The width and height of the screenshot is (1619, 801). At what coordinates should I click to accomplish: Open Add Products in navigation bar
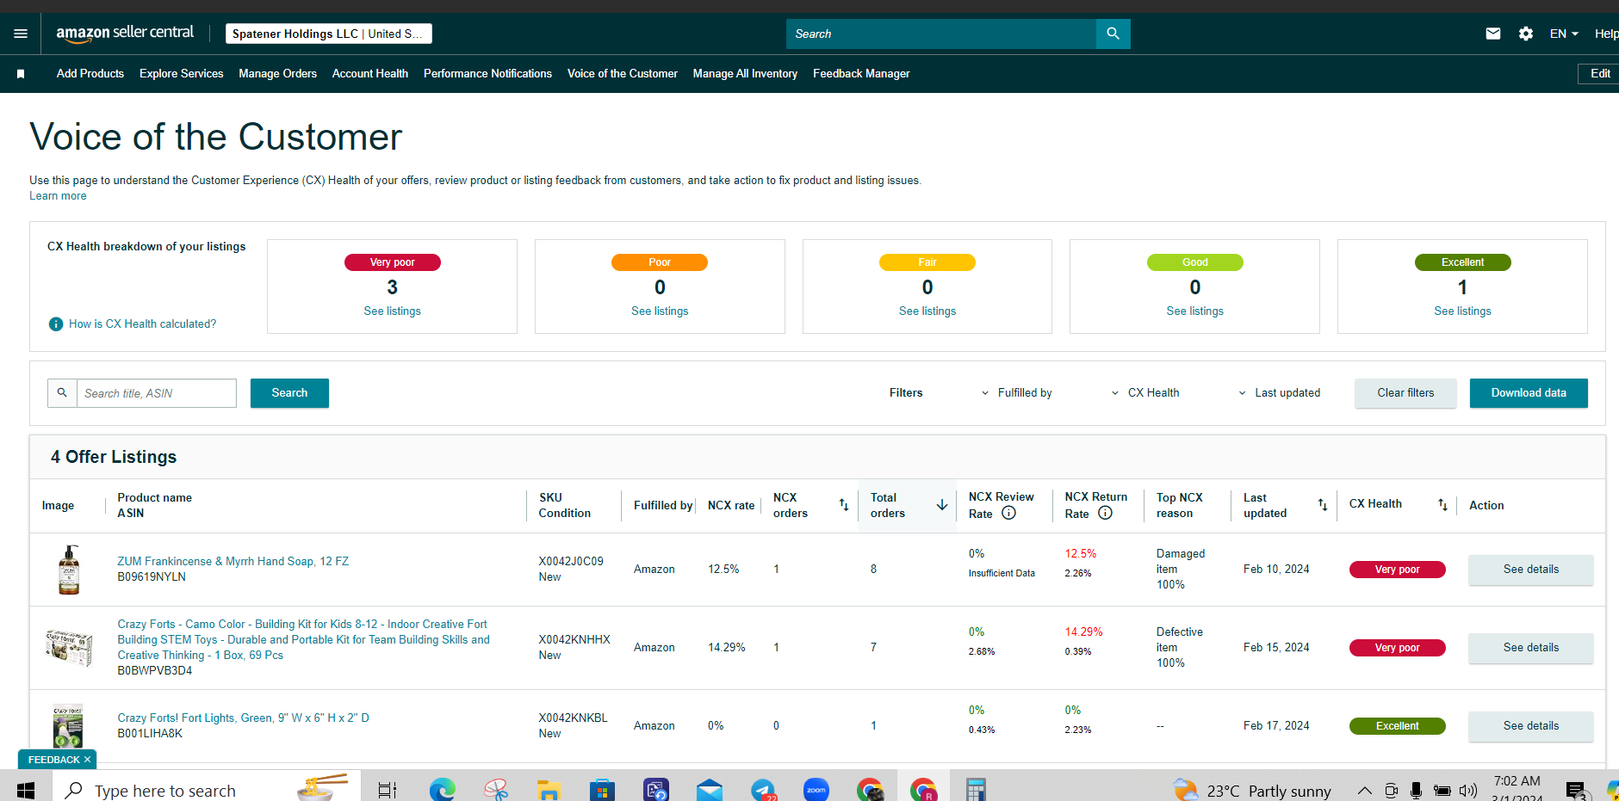point(90,74)
